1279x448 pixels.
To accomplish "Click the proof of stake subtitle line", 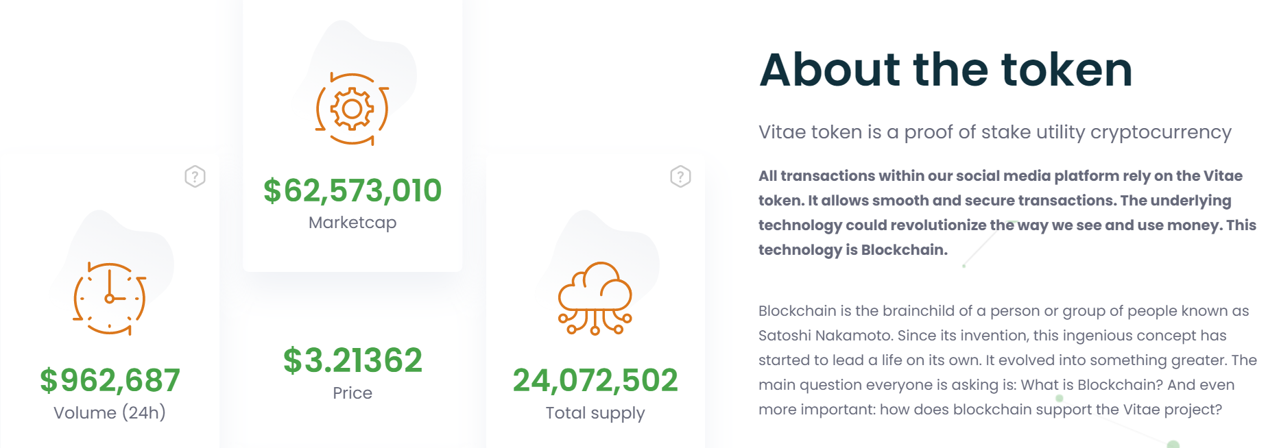I will [x=994, y=132].
